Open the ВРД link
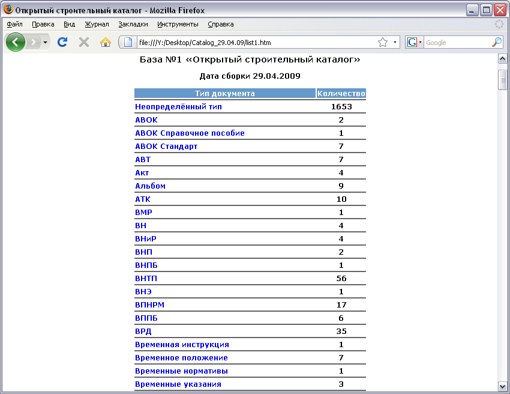Image resolution: width=510 pixels, height=394 pixels. click(x=143, y=331)
